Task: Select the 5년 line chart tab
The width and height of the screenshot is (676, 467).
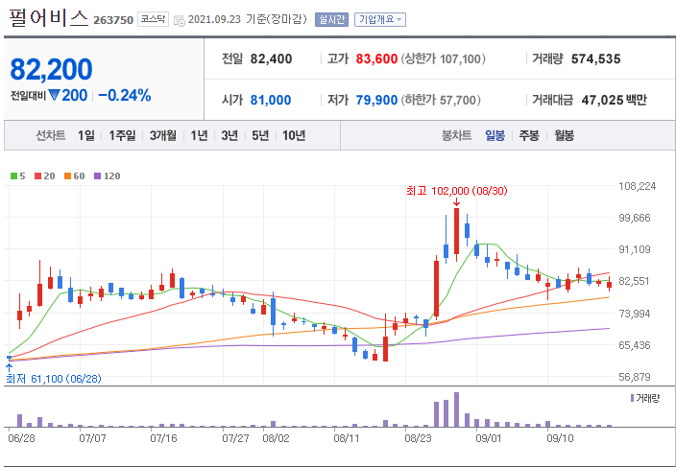Action: 260,136
